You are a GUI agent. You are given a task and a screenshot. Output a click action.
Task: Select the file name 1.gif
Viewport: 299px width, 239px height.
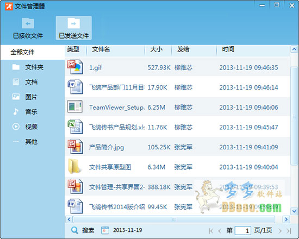pyautogui.click(x=96, y=67)
